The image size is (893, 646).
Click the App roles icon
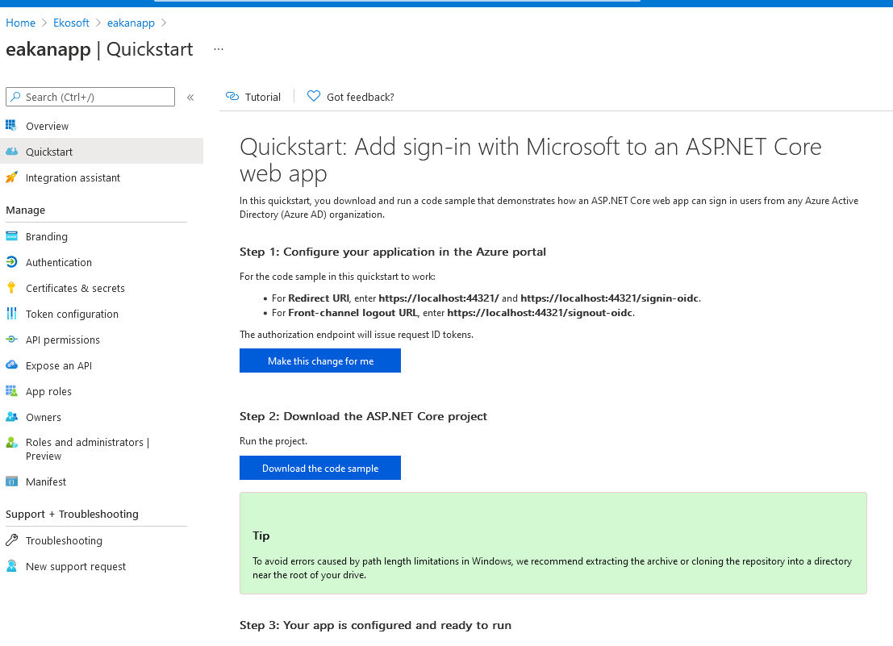[11, 391]
